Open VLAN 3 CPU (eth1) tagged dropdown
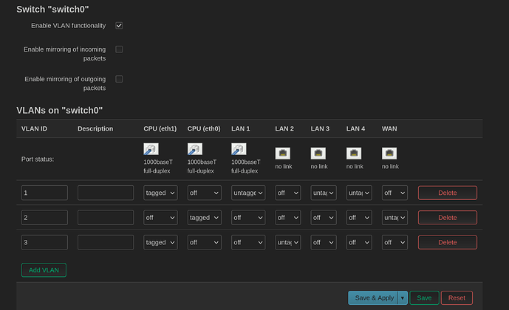The width and height of the screenshot is (509, 310). pyautogui.click(x=160, y=243)
